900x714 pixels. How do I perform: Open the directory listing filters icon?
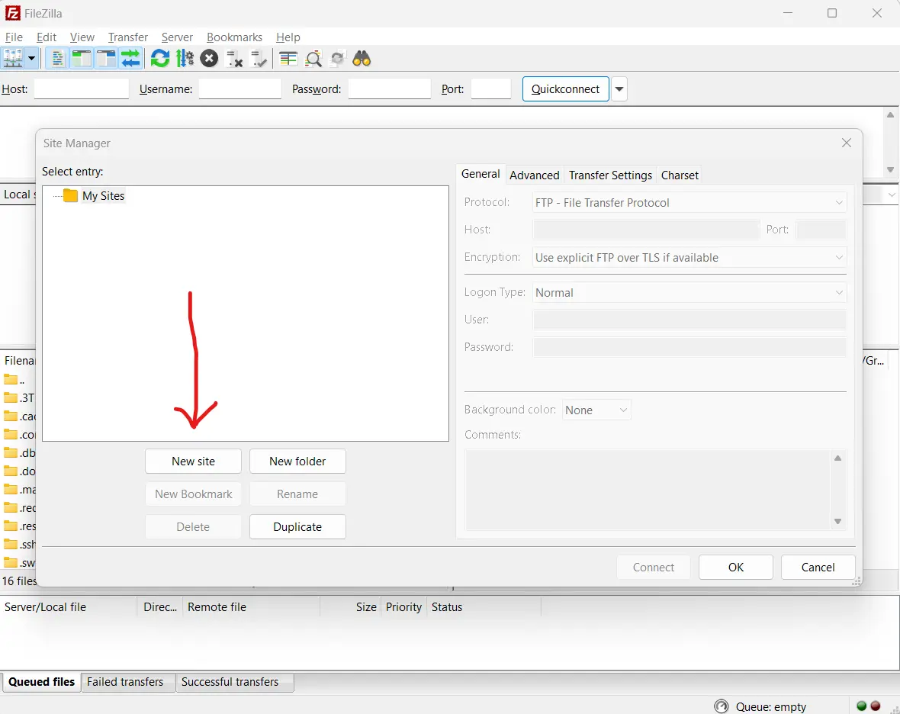(x=288, y=59)
